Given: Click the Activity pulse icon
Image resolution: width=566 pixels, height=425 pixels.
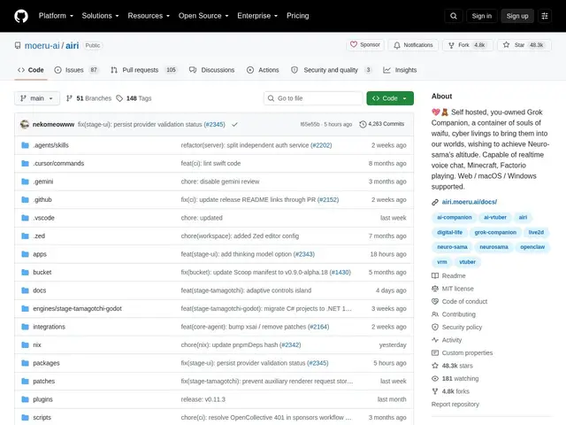Looking at the screenshot, I should coord(435,340).
